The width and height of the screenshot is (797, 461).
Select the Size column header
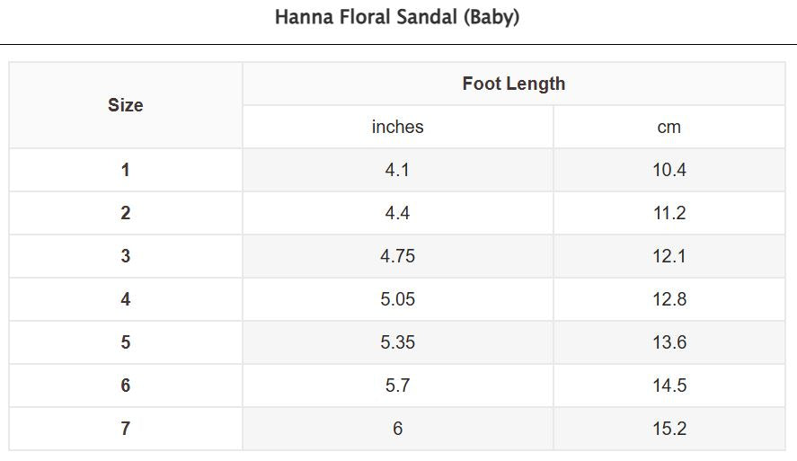126,105
